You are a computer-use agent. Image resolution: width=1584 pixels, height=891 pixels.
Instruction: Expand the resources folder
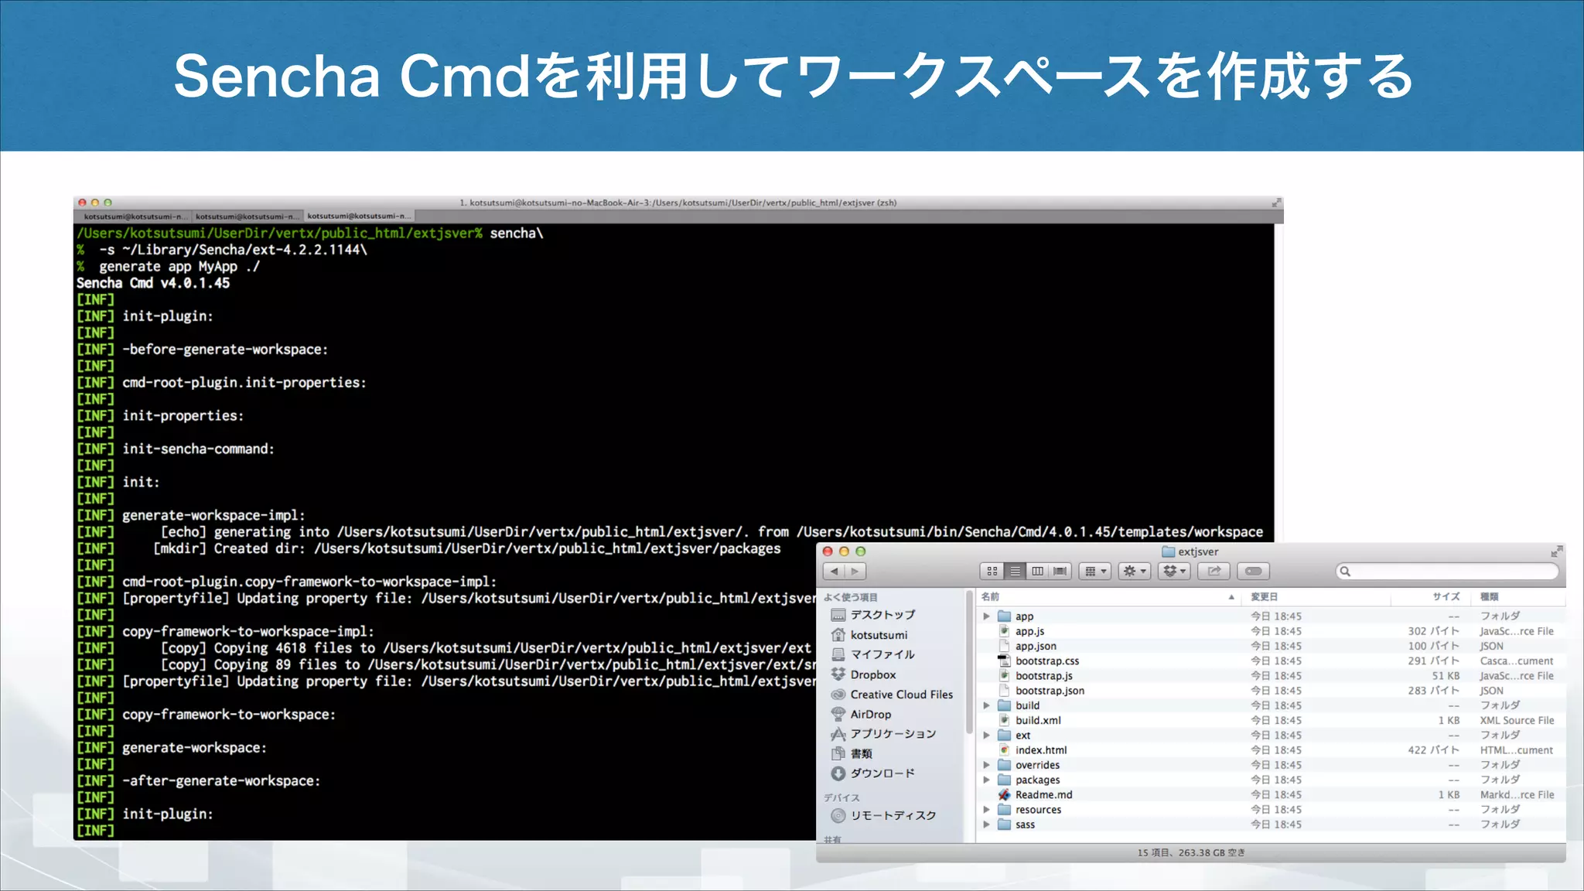(x=986, y=810)
